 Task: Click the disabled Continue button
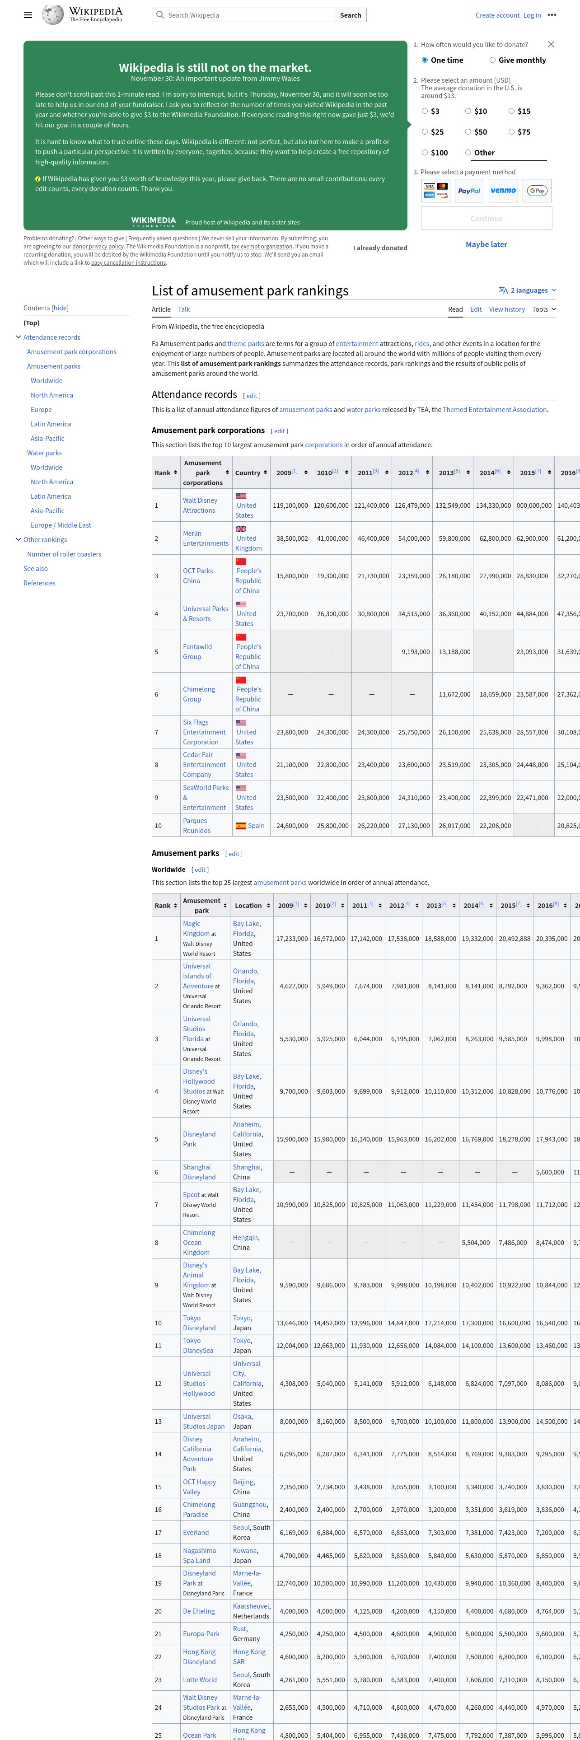486,219
